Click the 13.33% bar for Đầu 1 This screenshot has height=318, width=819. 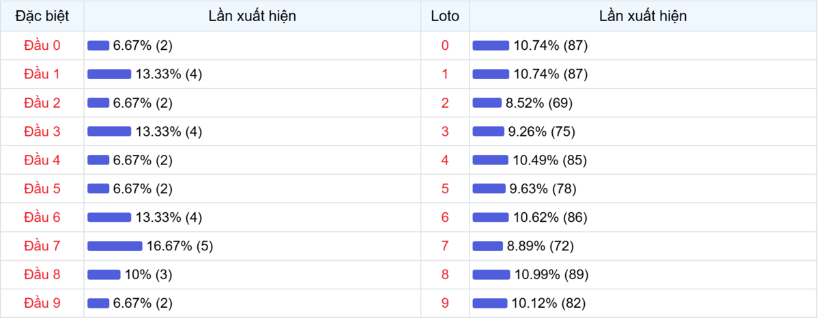[109, 74]
